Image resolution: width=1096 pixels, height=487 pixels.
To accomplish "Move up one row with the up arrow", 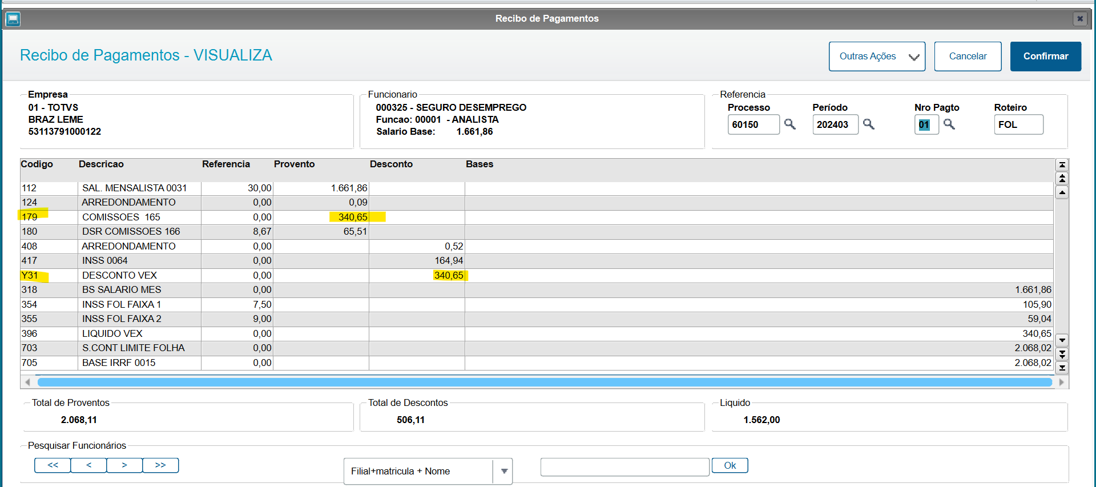I will pyautogui.click(x=1062, y=192).
